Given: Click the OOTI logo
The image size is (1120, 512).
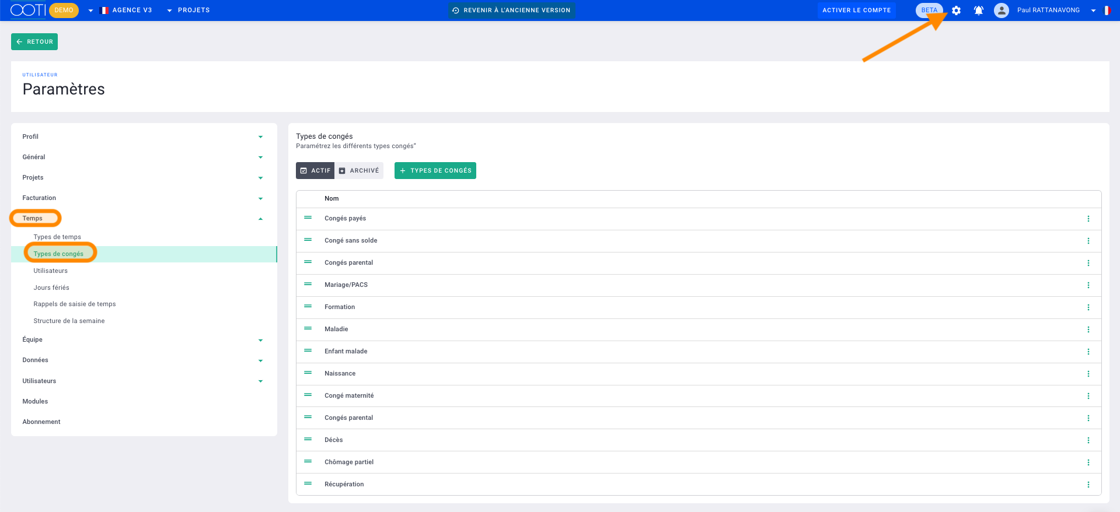Looking at the screenshot, I should pyautogui.click(x=28, y=10).
